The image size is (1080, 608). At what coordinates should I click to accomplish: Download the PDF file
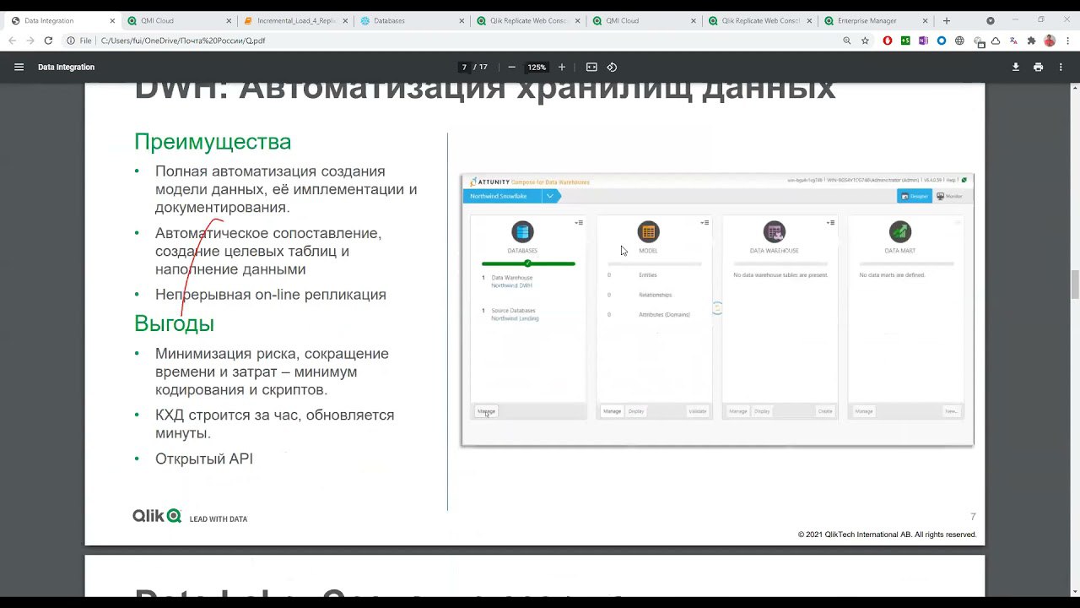tap(1016, 67)
